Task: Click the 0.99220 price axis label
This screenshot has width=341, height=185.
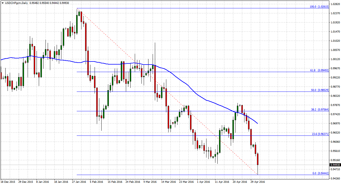Action: pyautogui.click(x=335, y=78)
